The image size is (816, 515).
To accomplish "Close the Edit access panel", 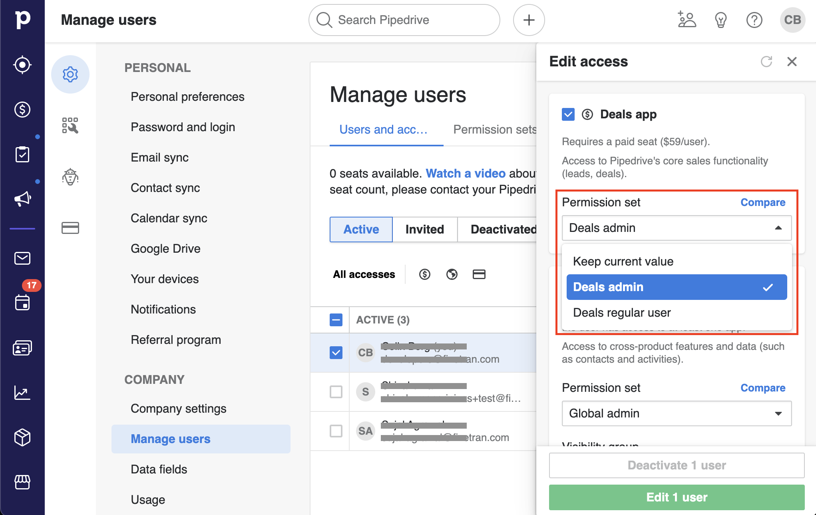I will click(792, 62).
